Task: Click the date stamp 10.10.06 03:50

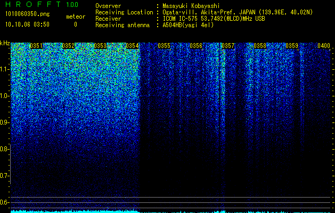Action: click(27, 24)
